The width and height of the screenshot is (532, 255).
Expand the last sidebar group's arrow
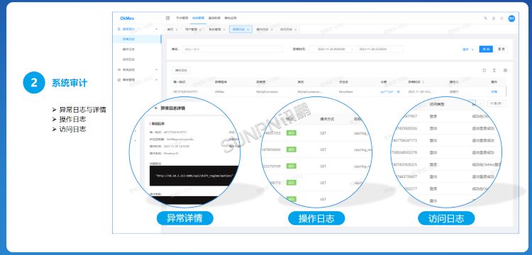pyautogui.click(x=157, y=80)
